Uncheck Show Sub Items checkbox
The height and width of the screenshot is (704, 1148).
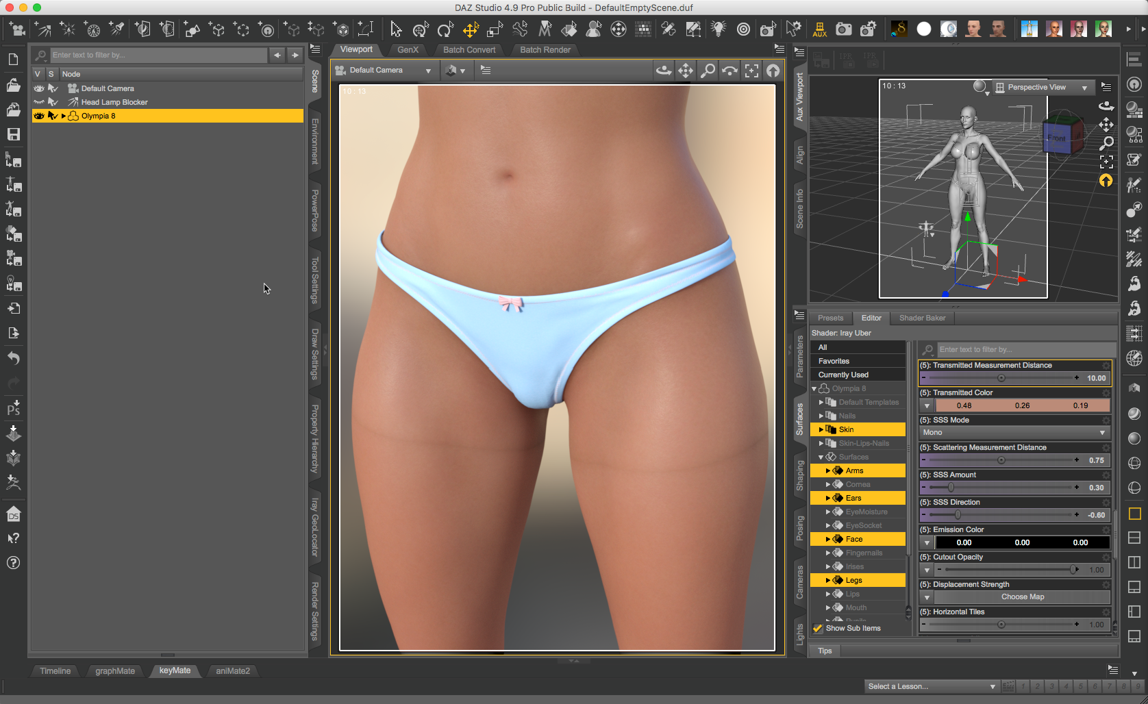[x=817, y=628]
